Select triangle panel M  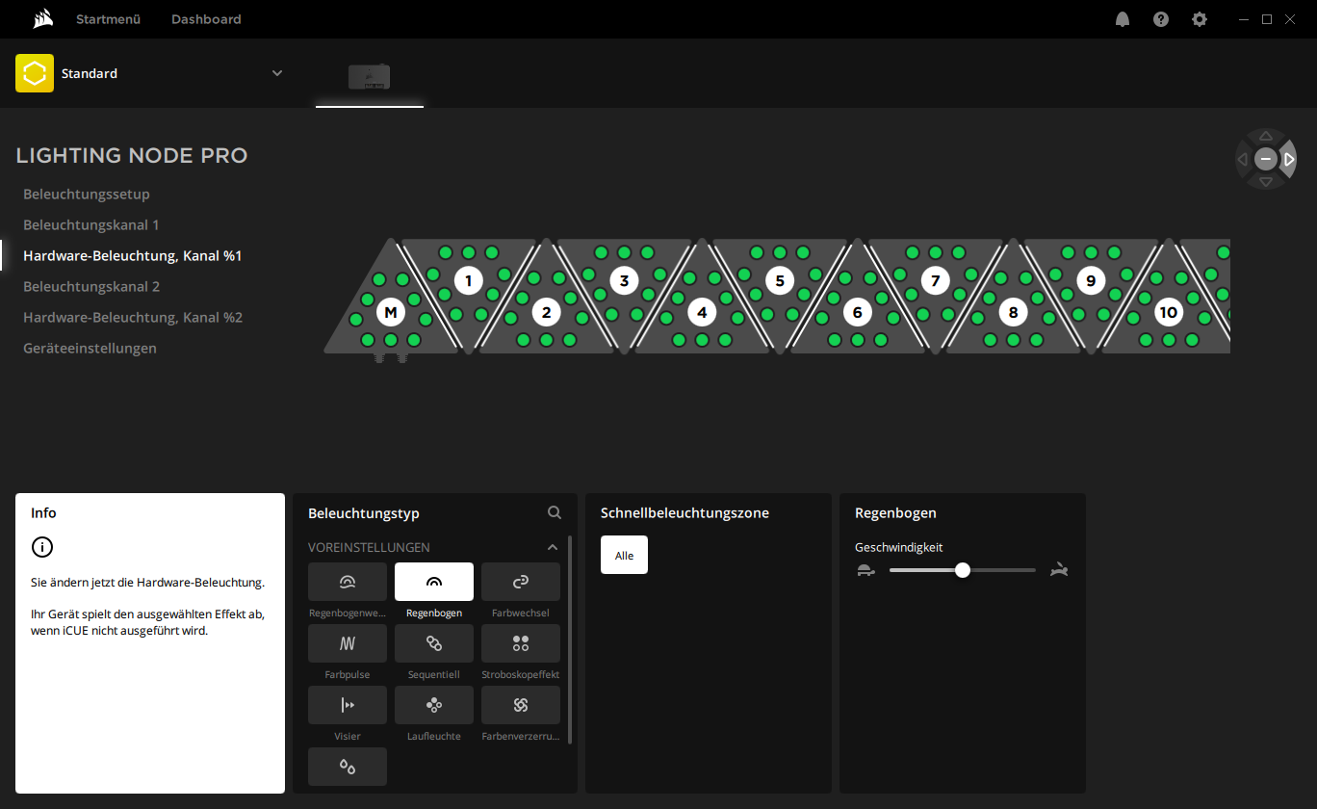click(391, 312)
